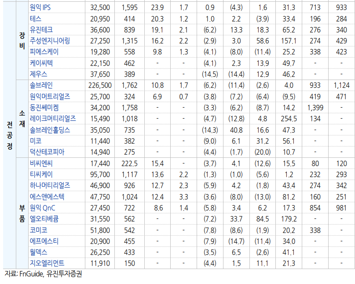Select 주성엔지니어링 in the table
This screenshot has height=284, width=355.
point(50,41)
